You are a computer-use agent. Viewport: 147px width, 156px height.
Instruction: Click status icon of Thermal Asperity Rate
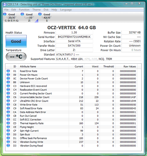8,123
